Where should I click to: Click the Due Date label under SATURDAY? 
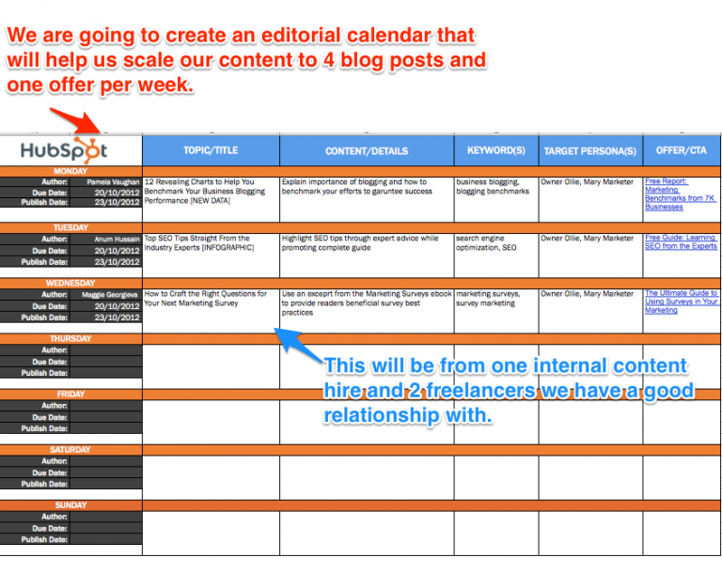[x=50, y=472]
